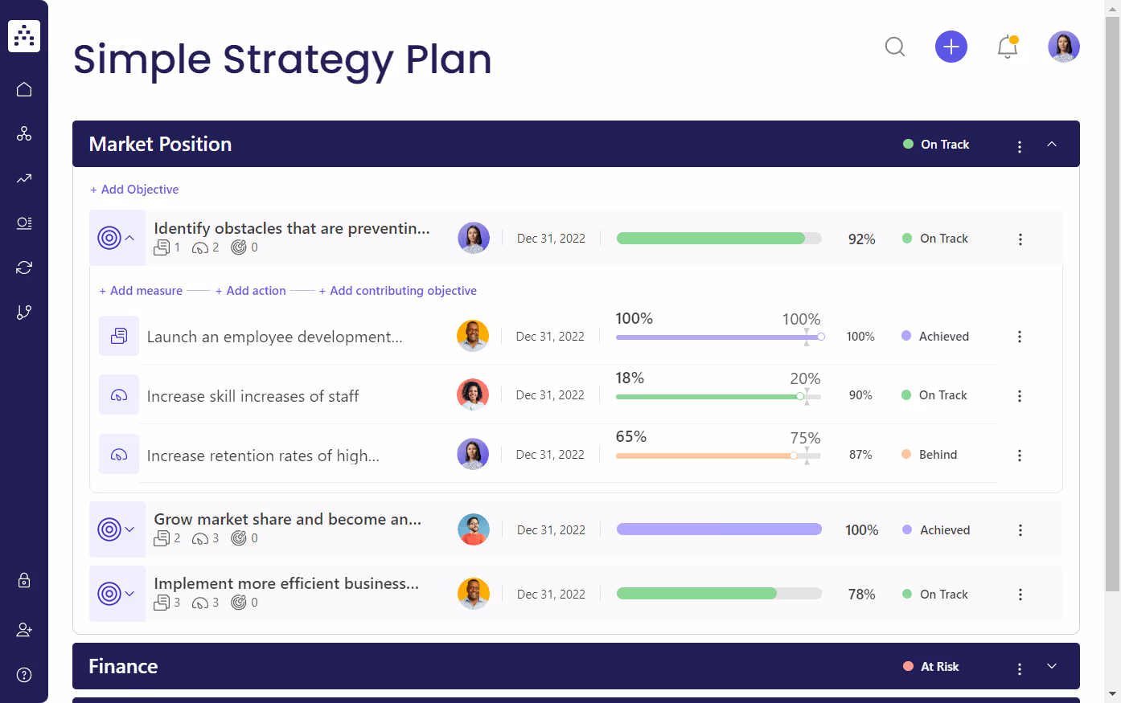Image resolution: width=1121 pixels, height=703 pixels.
Task: Open the branch/integrations icon in sidebar
Action: (x=23, y=312)
